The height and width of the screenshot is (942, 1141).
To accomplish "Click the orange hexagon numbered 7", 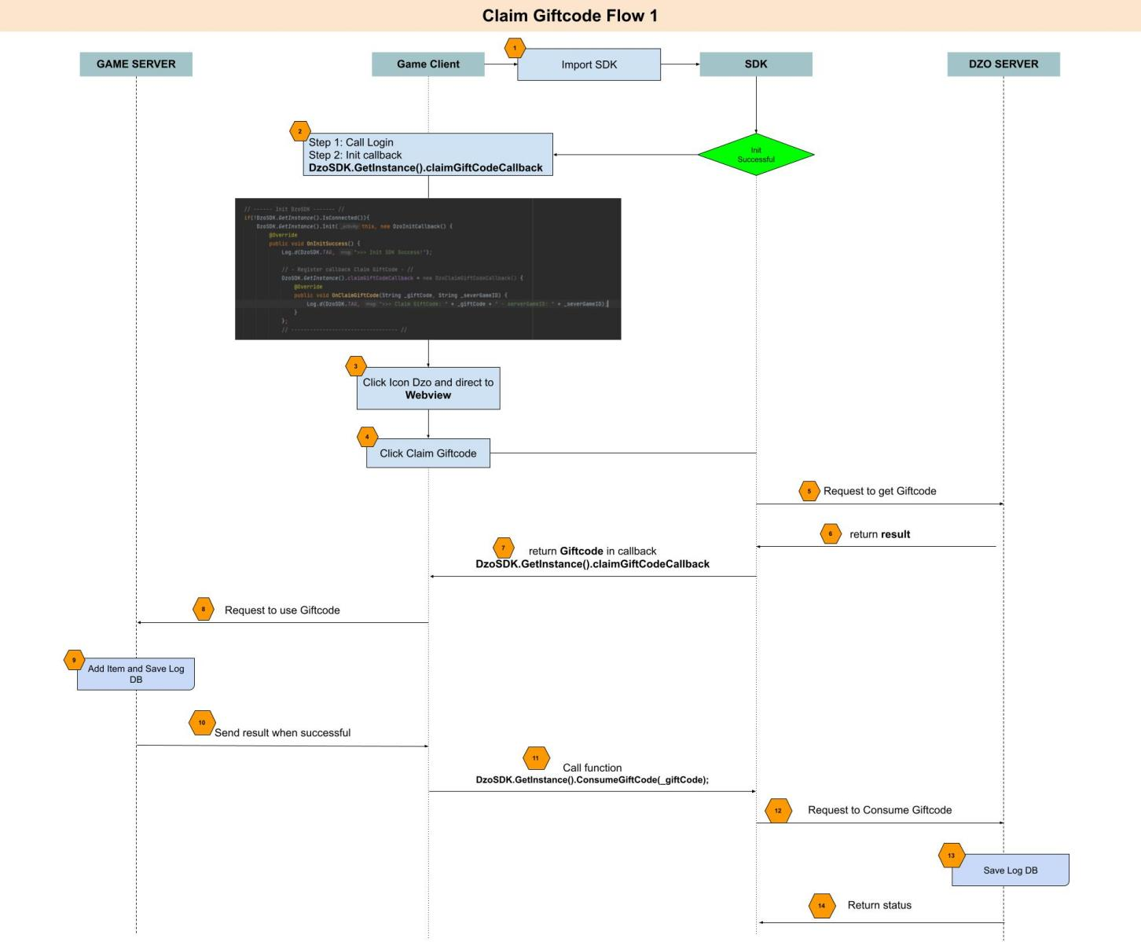I will pyautogui.click(x=503, y=548).
